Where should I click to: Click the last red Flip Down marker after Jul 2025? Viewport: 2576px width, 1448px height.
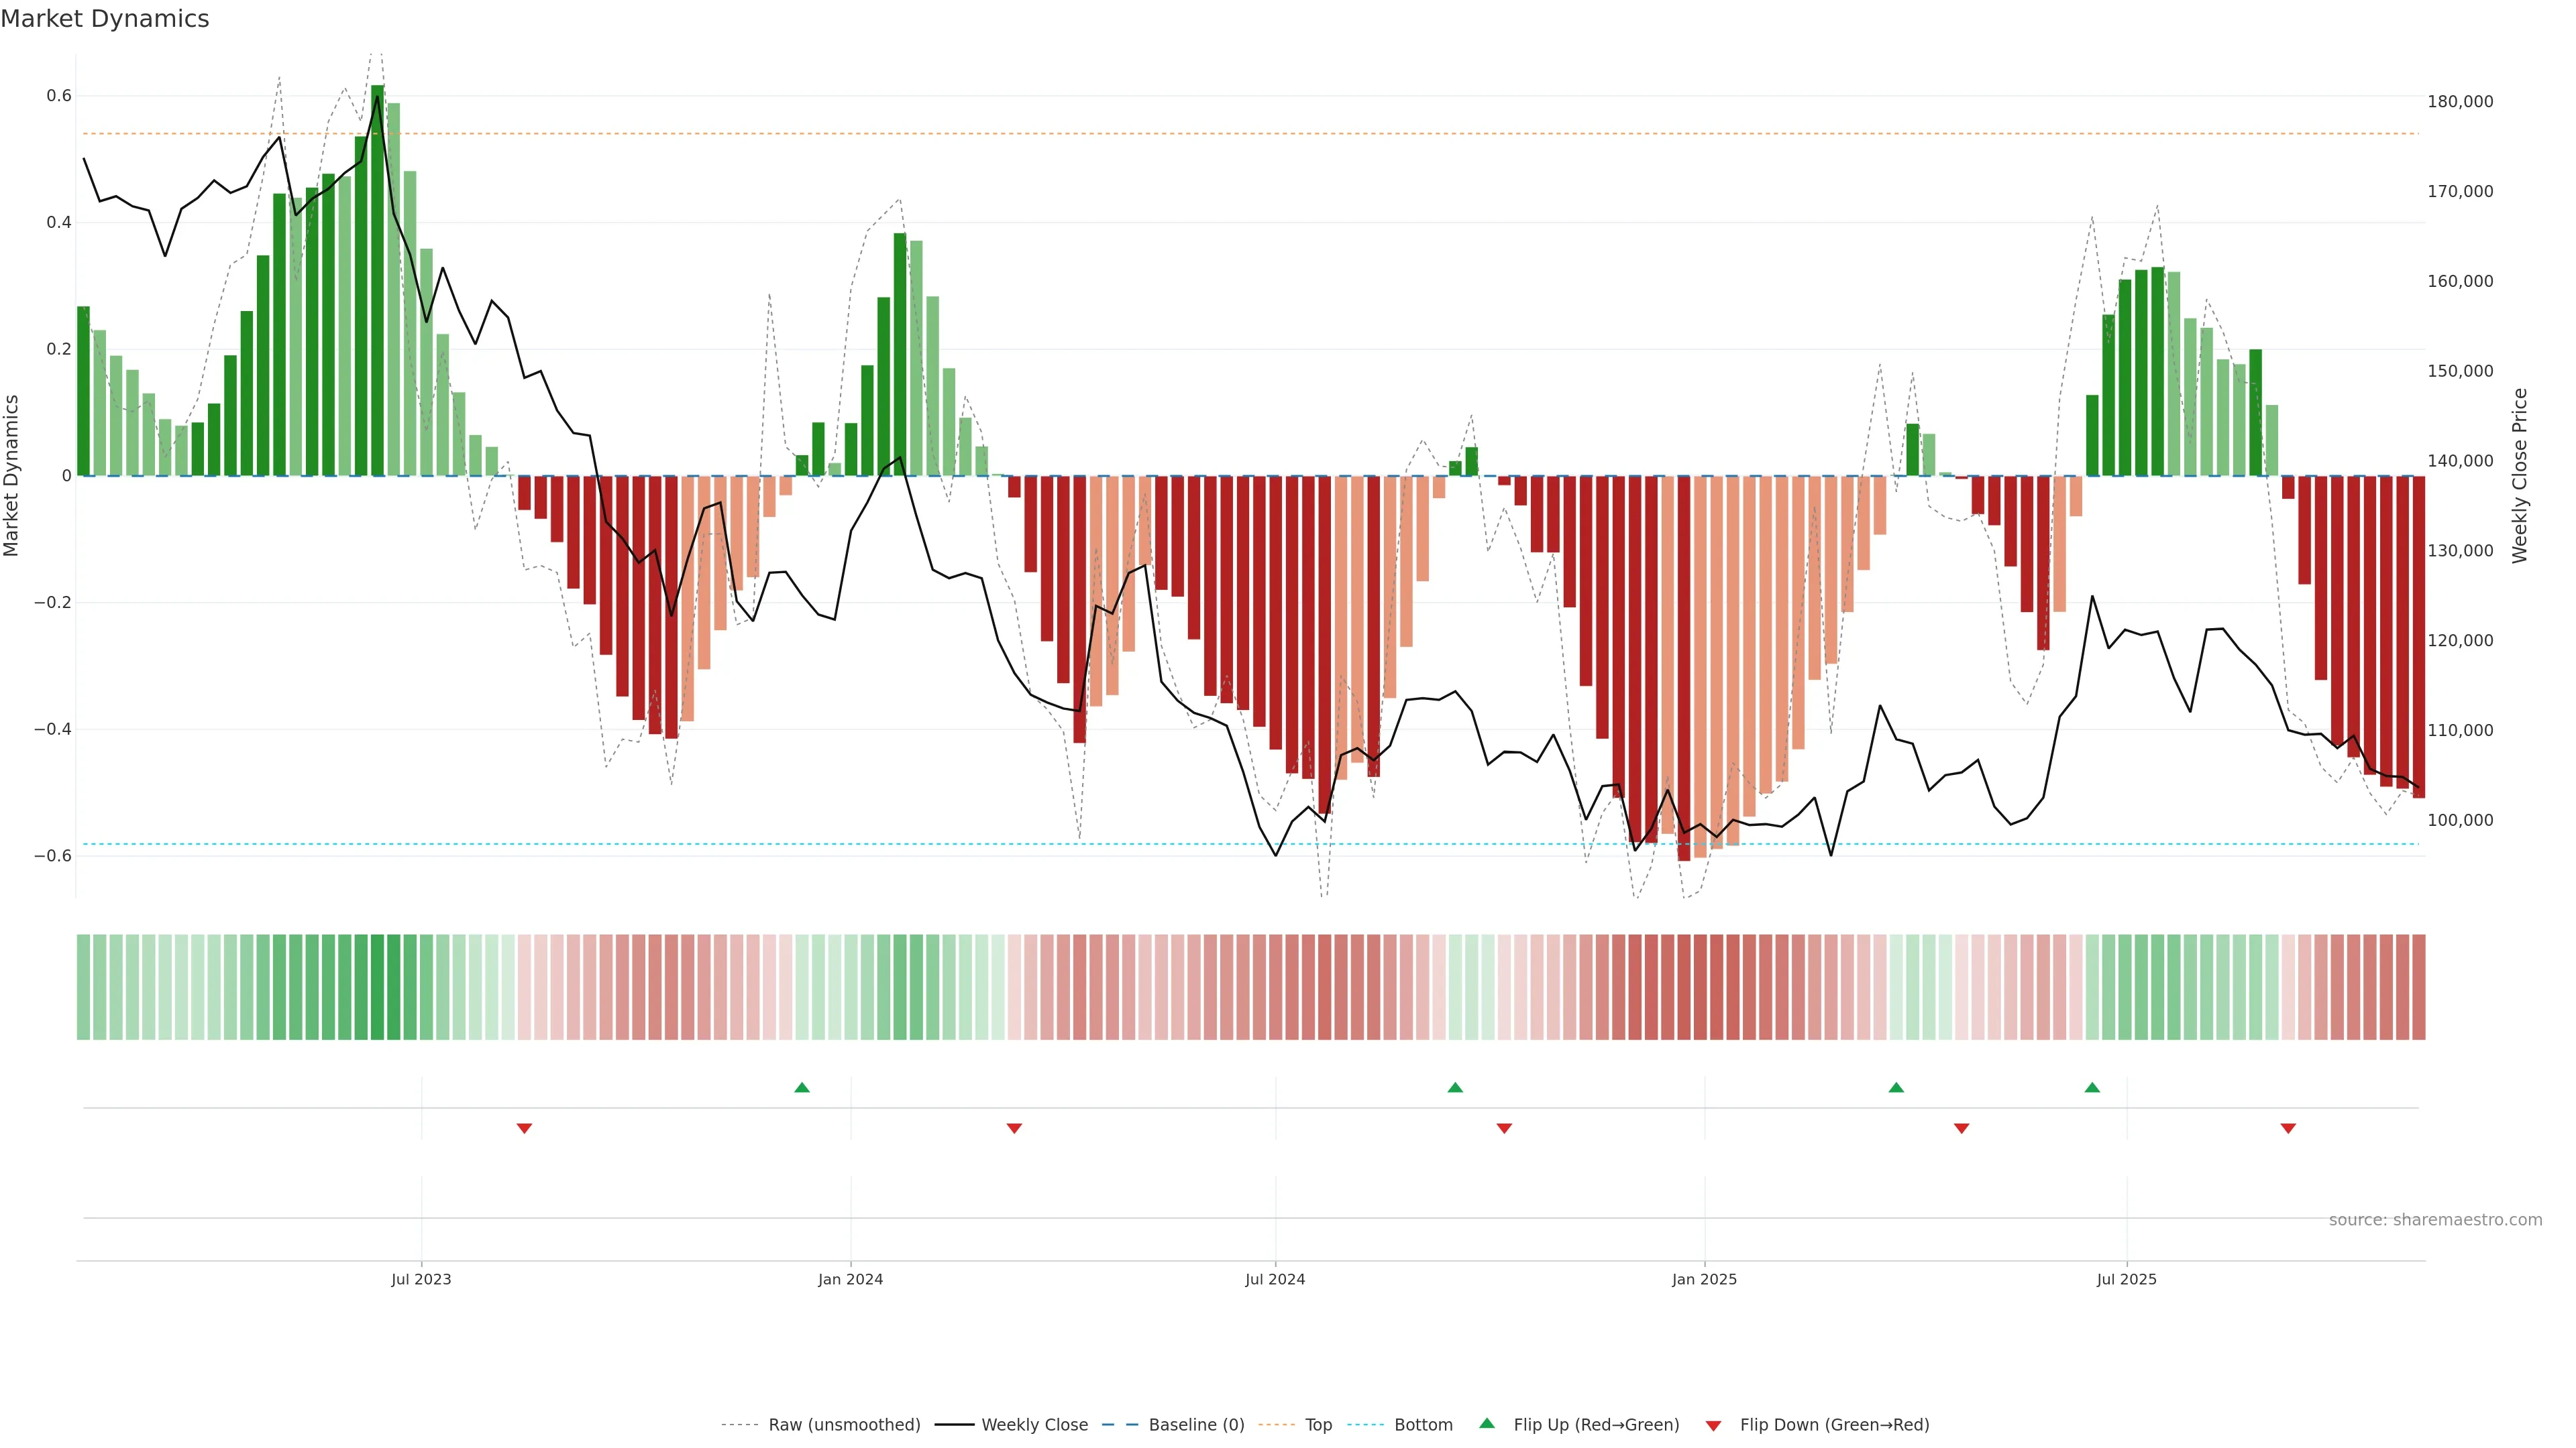(x=2288, y=1128)
